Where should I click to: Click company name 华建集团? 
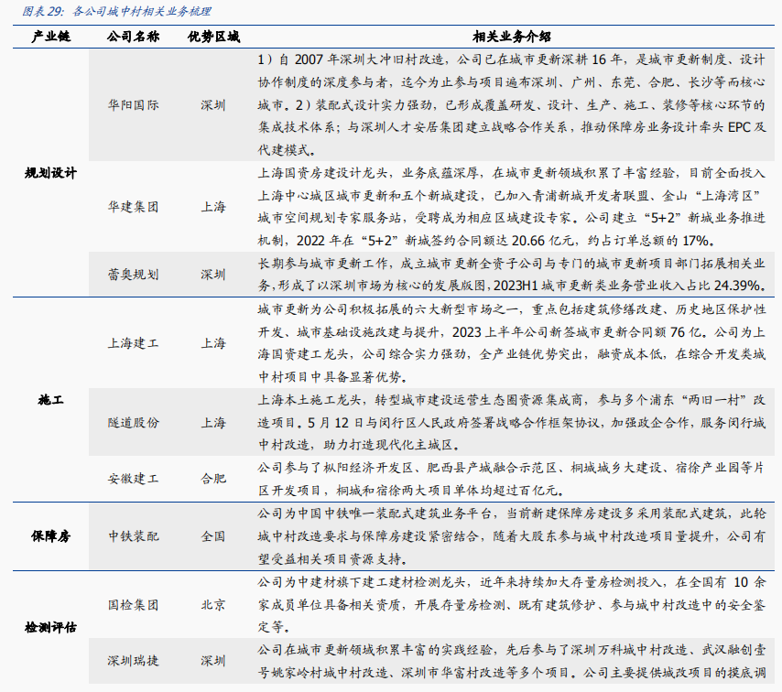[133, 207]
